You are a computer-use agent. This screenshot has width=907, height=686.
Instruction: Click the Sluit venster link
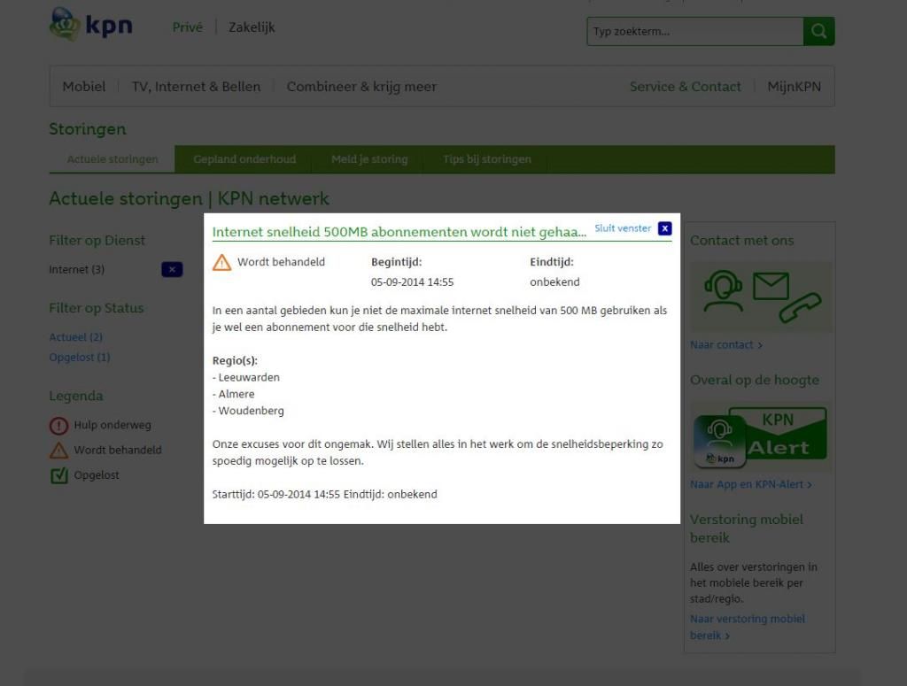click(623, 228)
